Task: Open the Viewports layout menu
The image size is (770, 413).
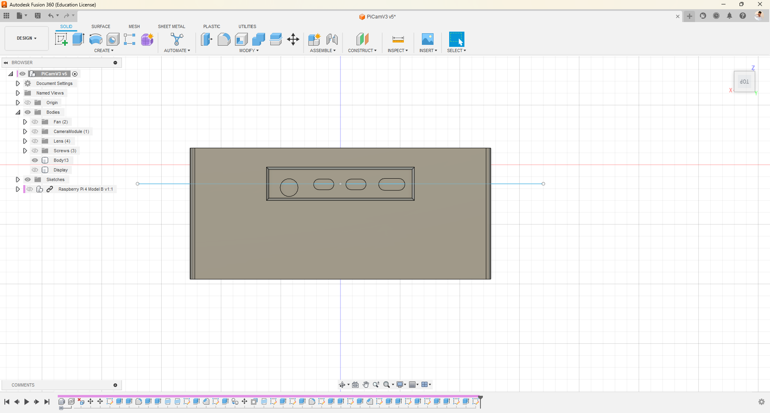Action: 426,385
